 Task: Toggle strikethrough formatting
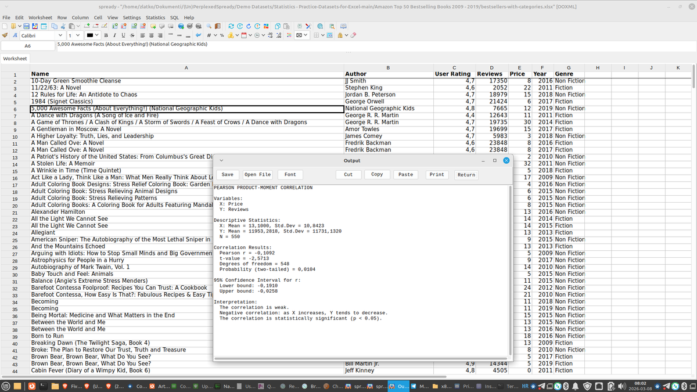pyautogui.click(x=132, y=35)
